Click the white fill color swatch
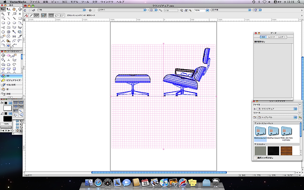 (x=8, y=108)
